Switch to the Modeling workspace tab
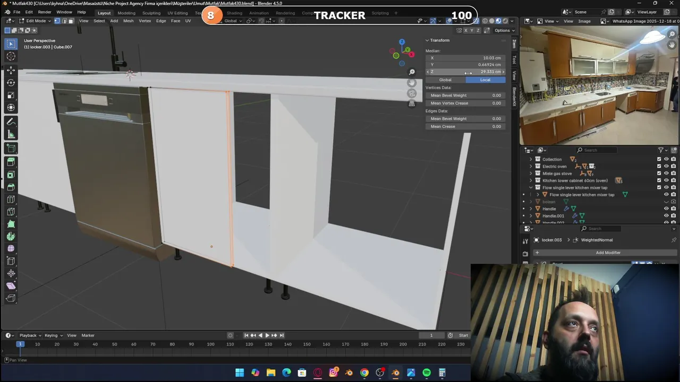The image size is (680, 382). click(126, 13)
